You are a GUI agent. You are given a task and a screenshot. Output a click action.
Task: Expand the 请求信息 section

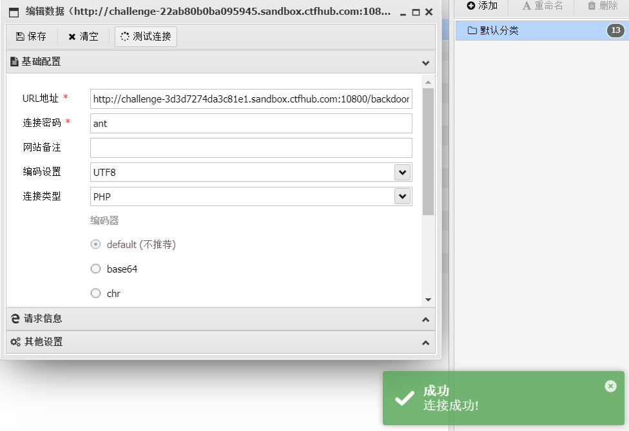point(425,318)
